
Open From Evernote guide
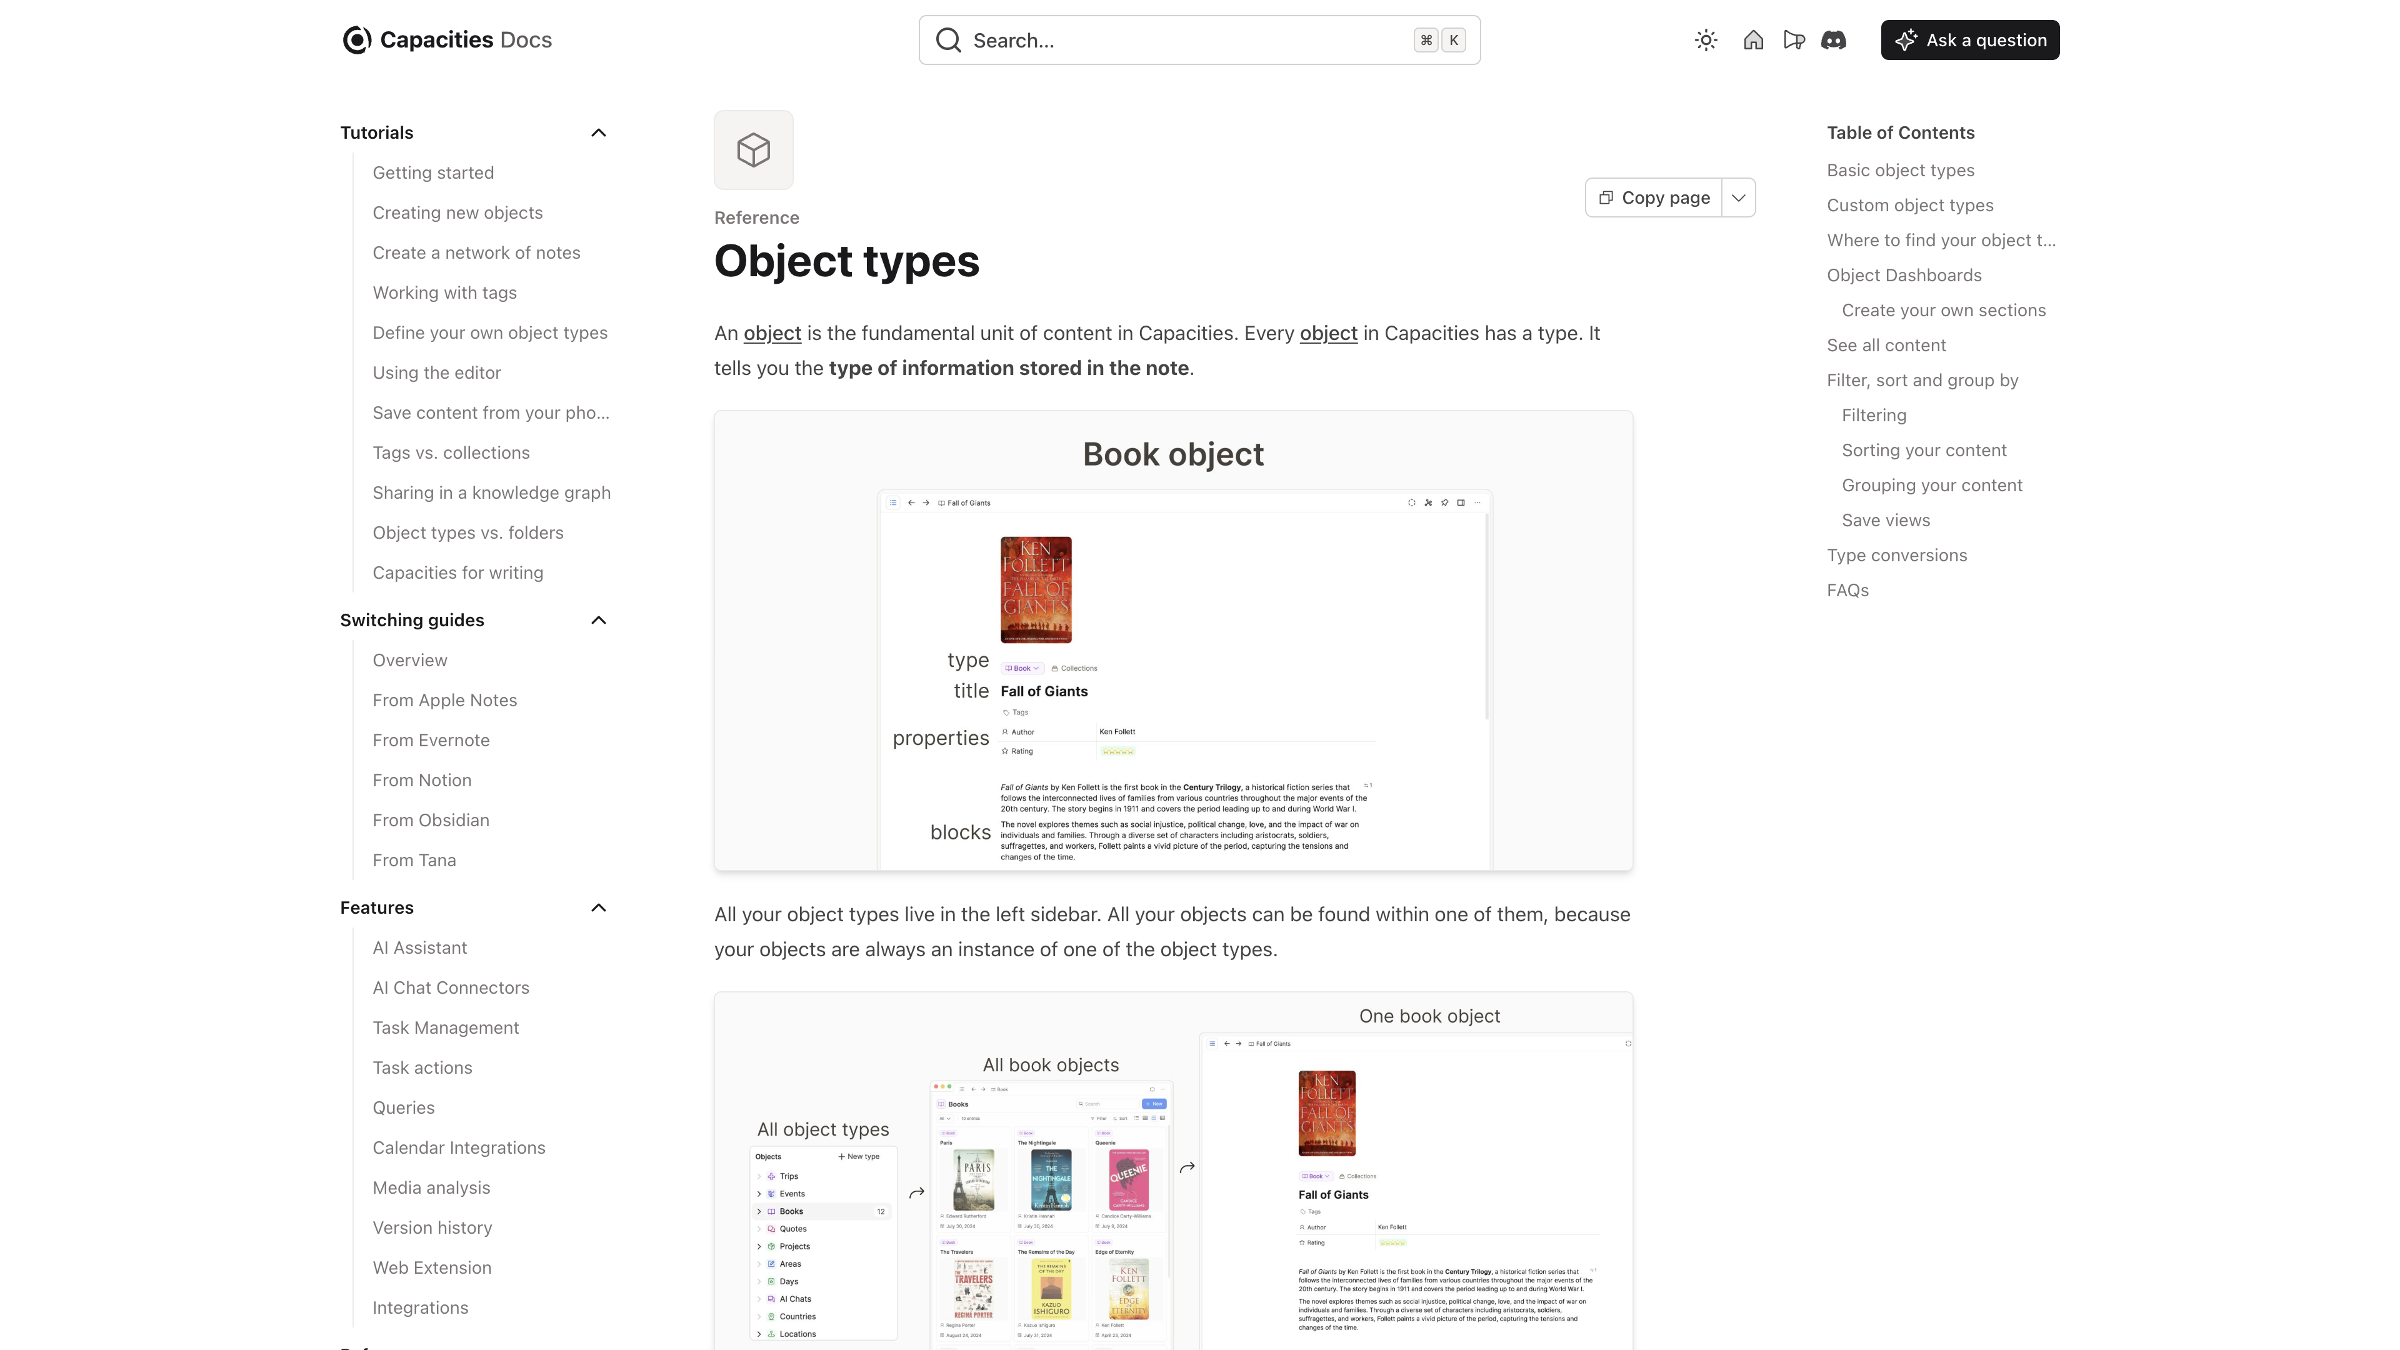point(431,741)
